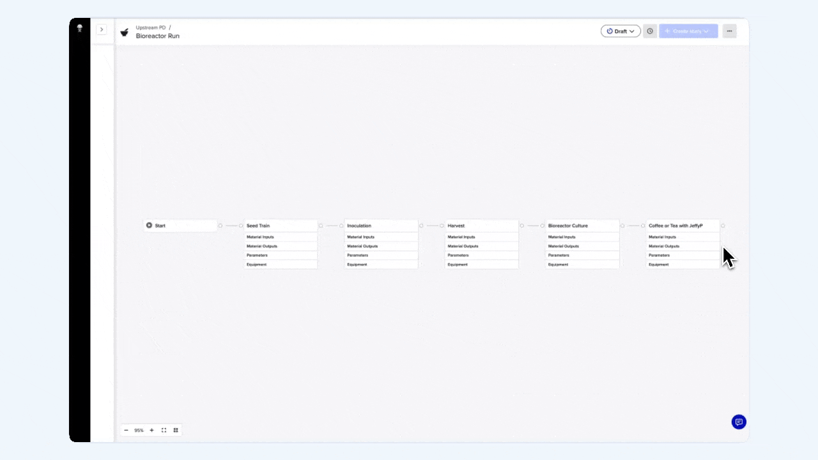The image size is (818, 460).
Task: Click the zoom in plus icon
Action: click(x=151, y=431)
